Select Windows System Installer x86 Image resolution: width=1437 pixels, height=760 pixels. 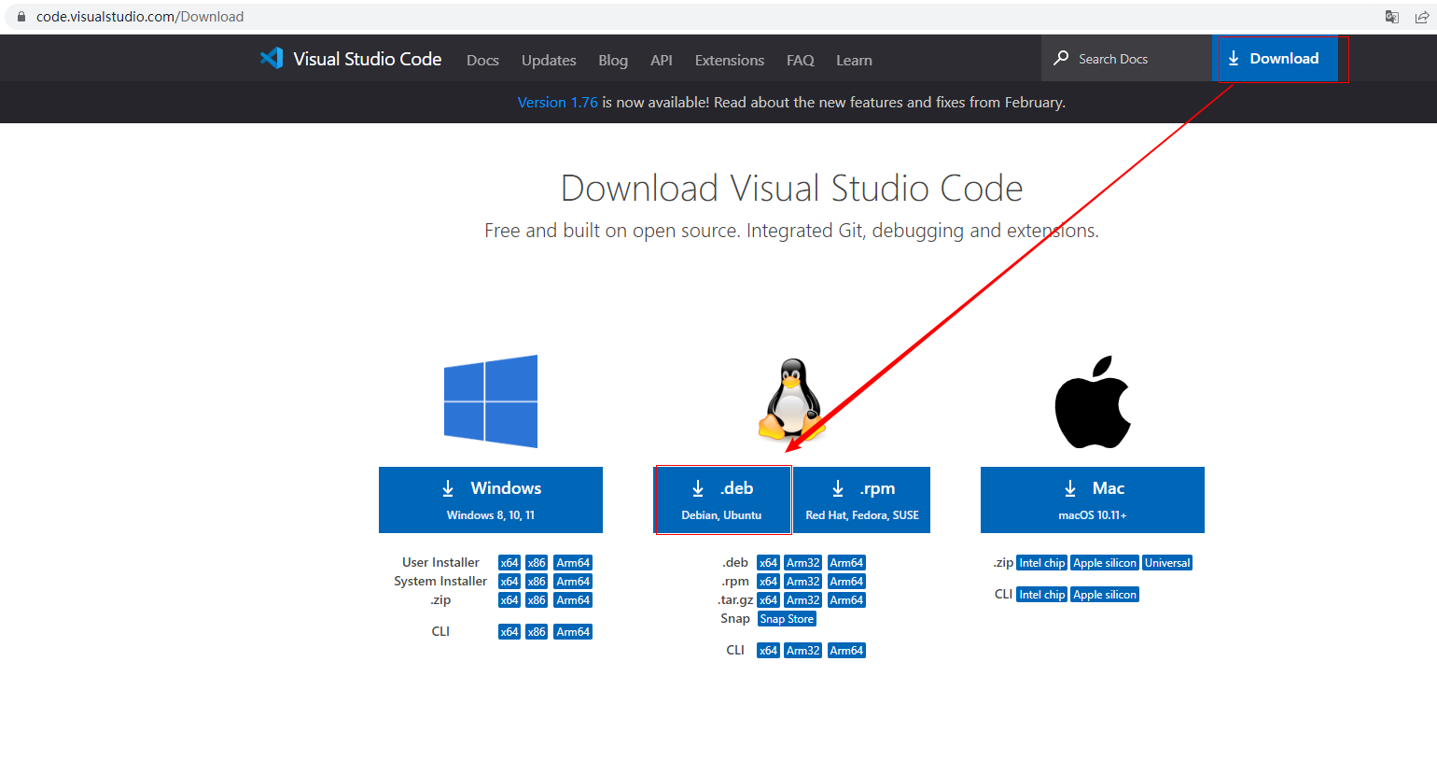[537, 582]
